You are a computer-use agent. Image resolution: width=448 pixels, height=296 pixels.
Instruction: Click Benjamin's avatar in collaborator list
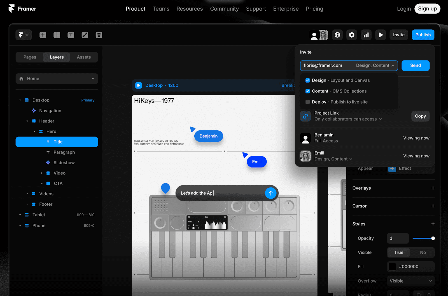point(305,138)
